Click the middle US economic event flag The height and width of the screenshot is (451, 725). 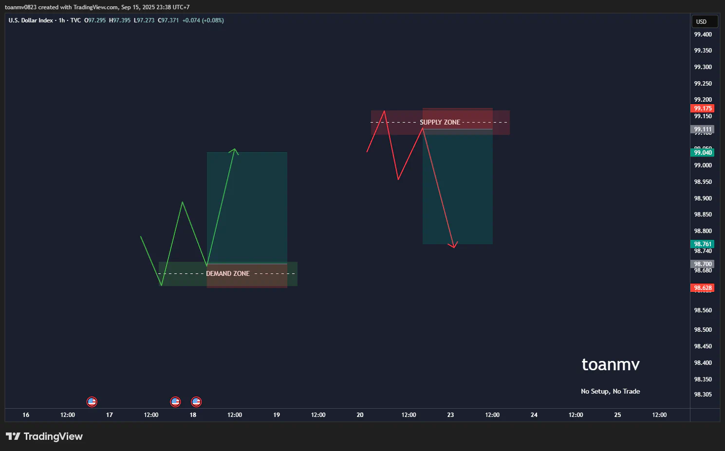point(175,402)
